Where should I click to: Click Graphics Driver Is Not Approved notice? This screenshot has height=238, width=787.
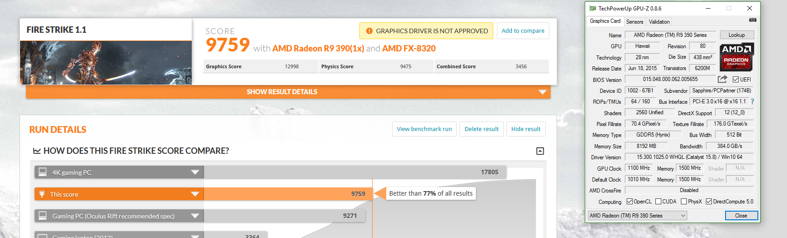(x=426, y=31)
